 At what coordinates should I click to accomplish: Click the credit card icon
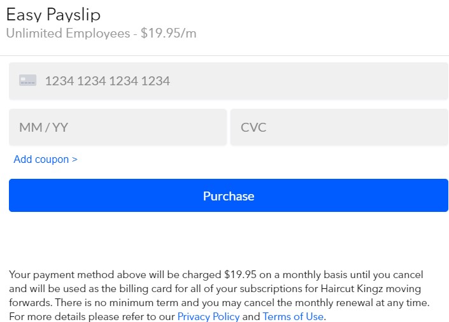pyautogui.click(x=27, y=81)
